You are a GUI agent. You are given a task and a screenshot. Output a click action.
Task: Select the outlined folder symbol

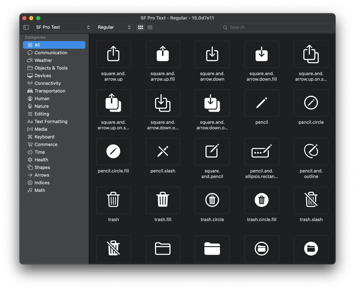(163, 249)
